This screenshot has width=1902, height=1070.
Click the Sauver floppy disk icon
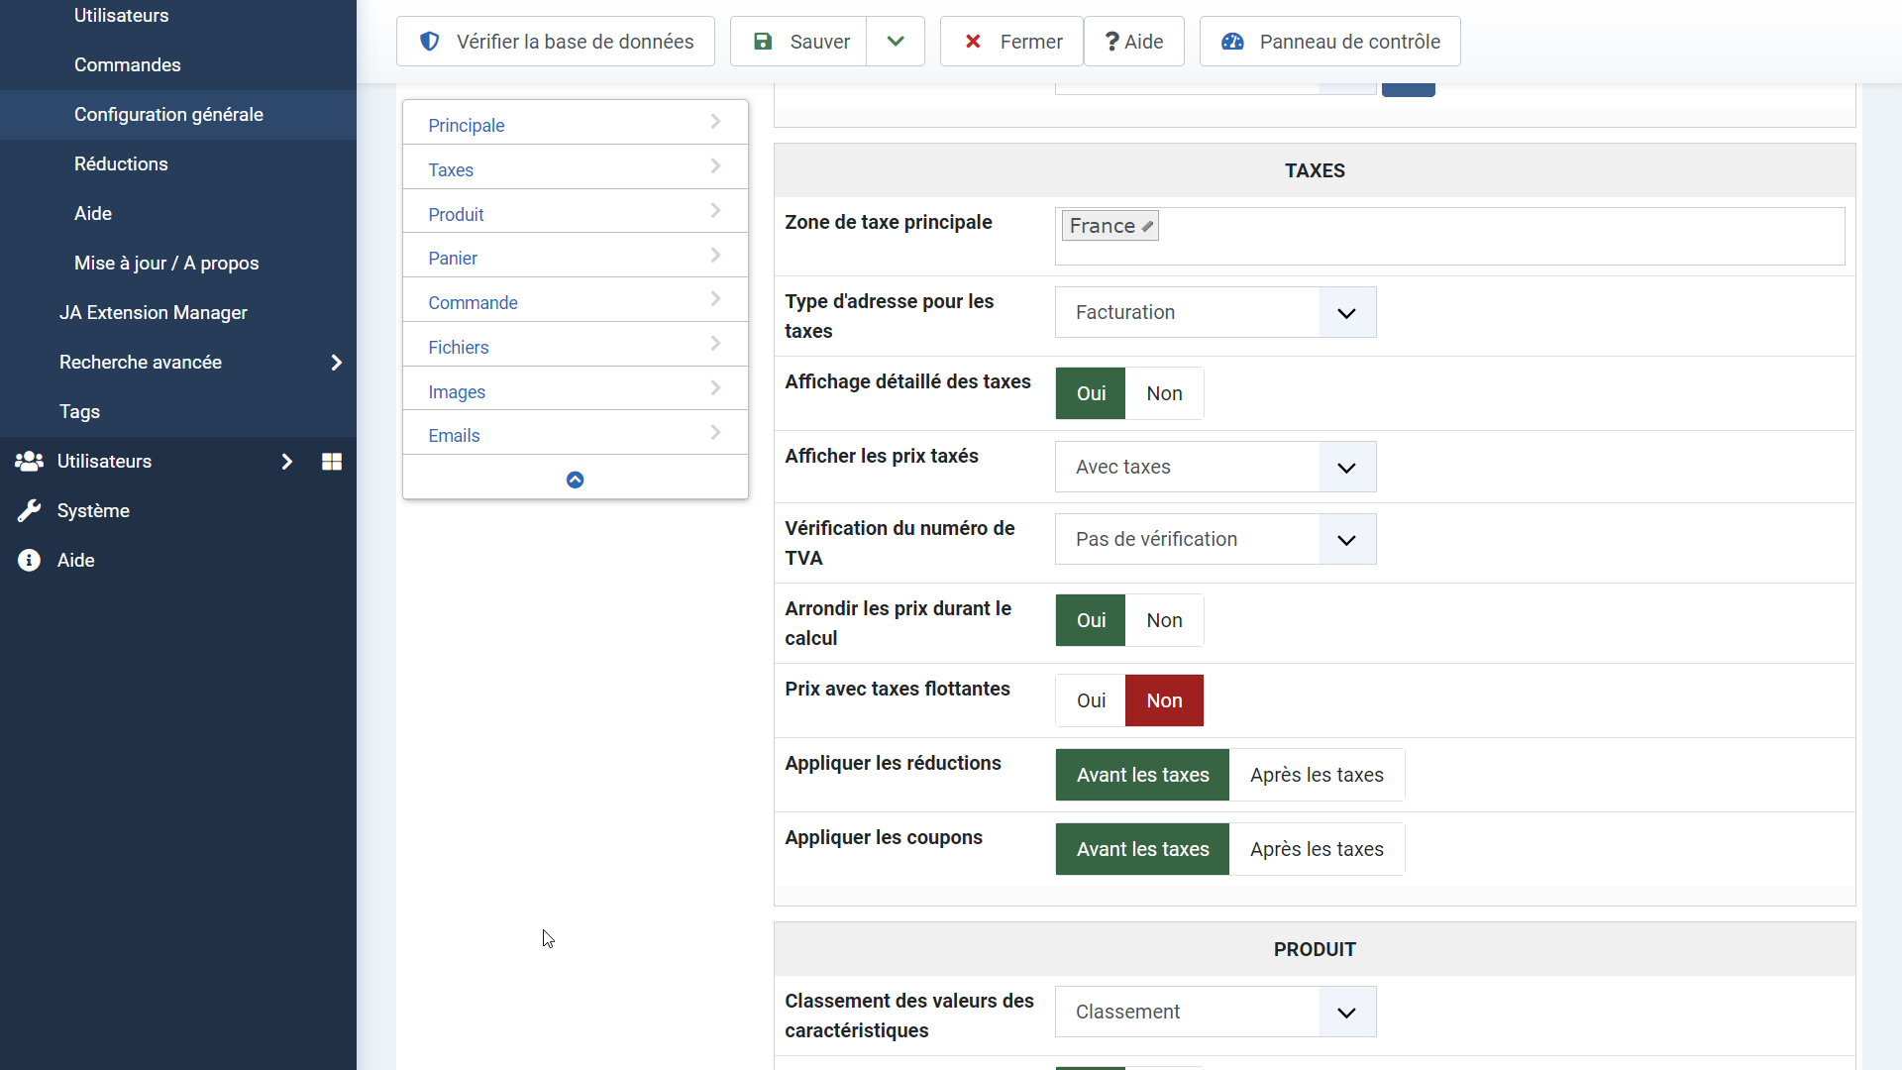[763, 42]
